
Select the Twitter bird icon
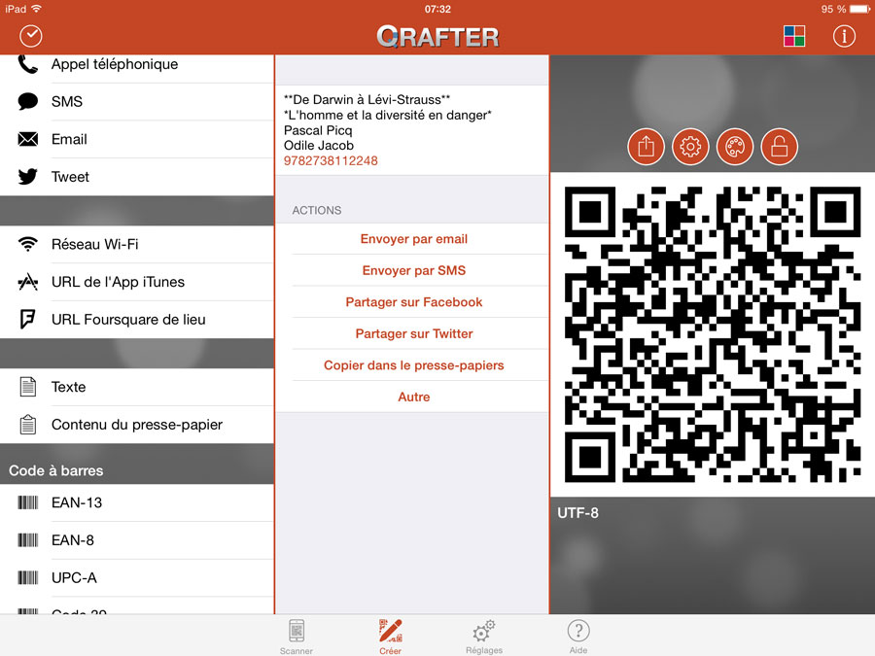click(28, 176)
